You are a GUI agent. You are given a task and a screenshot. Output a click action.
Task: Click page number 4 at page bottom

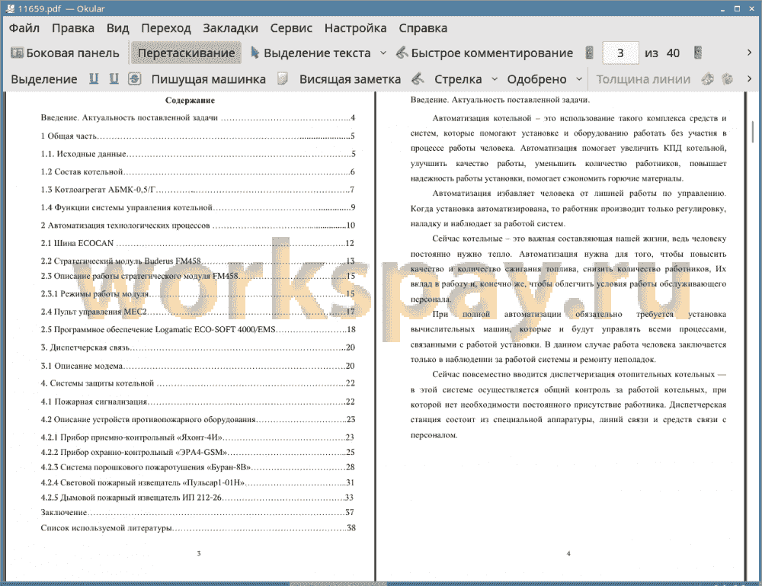[x=568, y=553]
